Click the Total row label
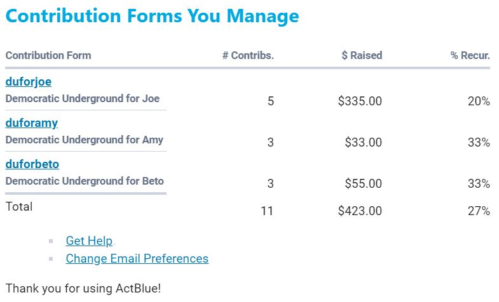The image size is (499, 302). (19, 206)
